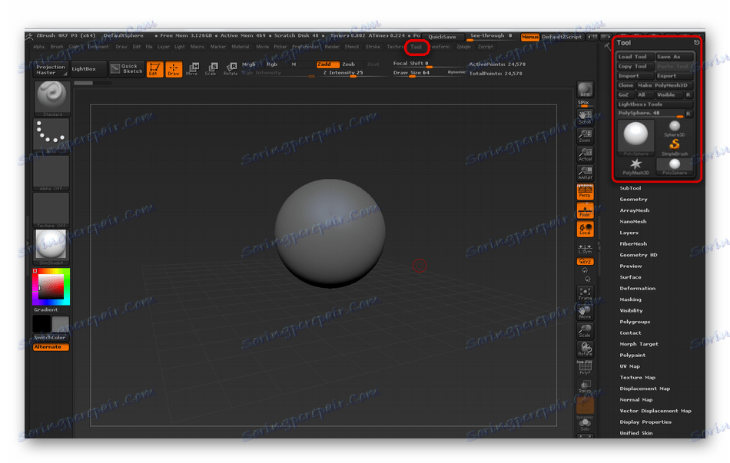Click the Frame view icon
The image size is (730, 463).
(586, 293)
